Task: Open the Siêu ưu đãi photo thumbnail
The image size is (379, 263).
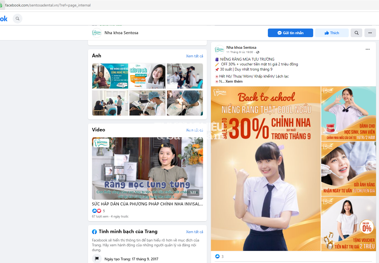Action: pyautogui.click(x=147, y=76)
